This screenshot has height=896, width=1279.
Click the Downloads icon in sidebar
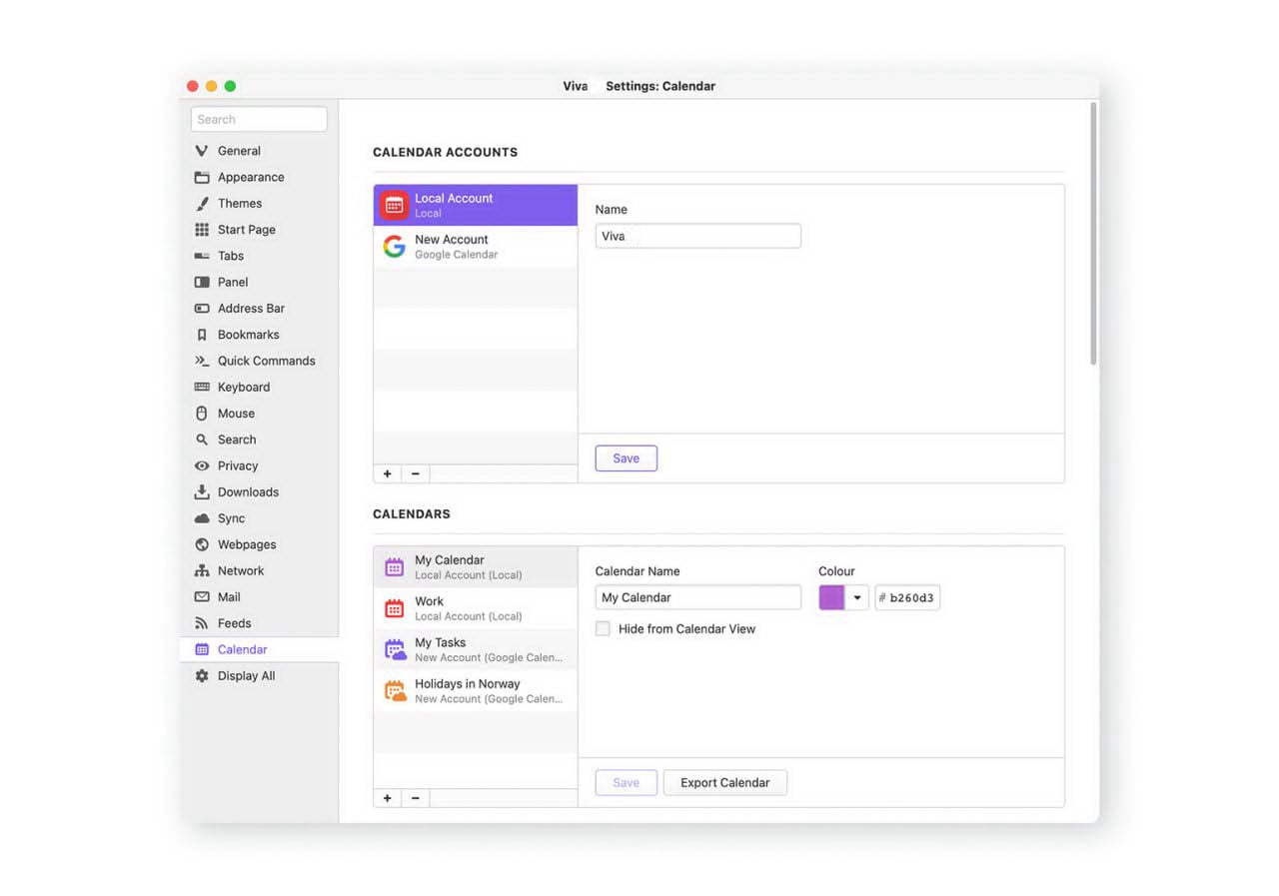[x=202, y=492]
